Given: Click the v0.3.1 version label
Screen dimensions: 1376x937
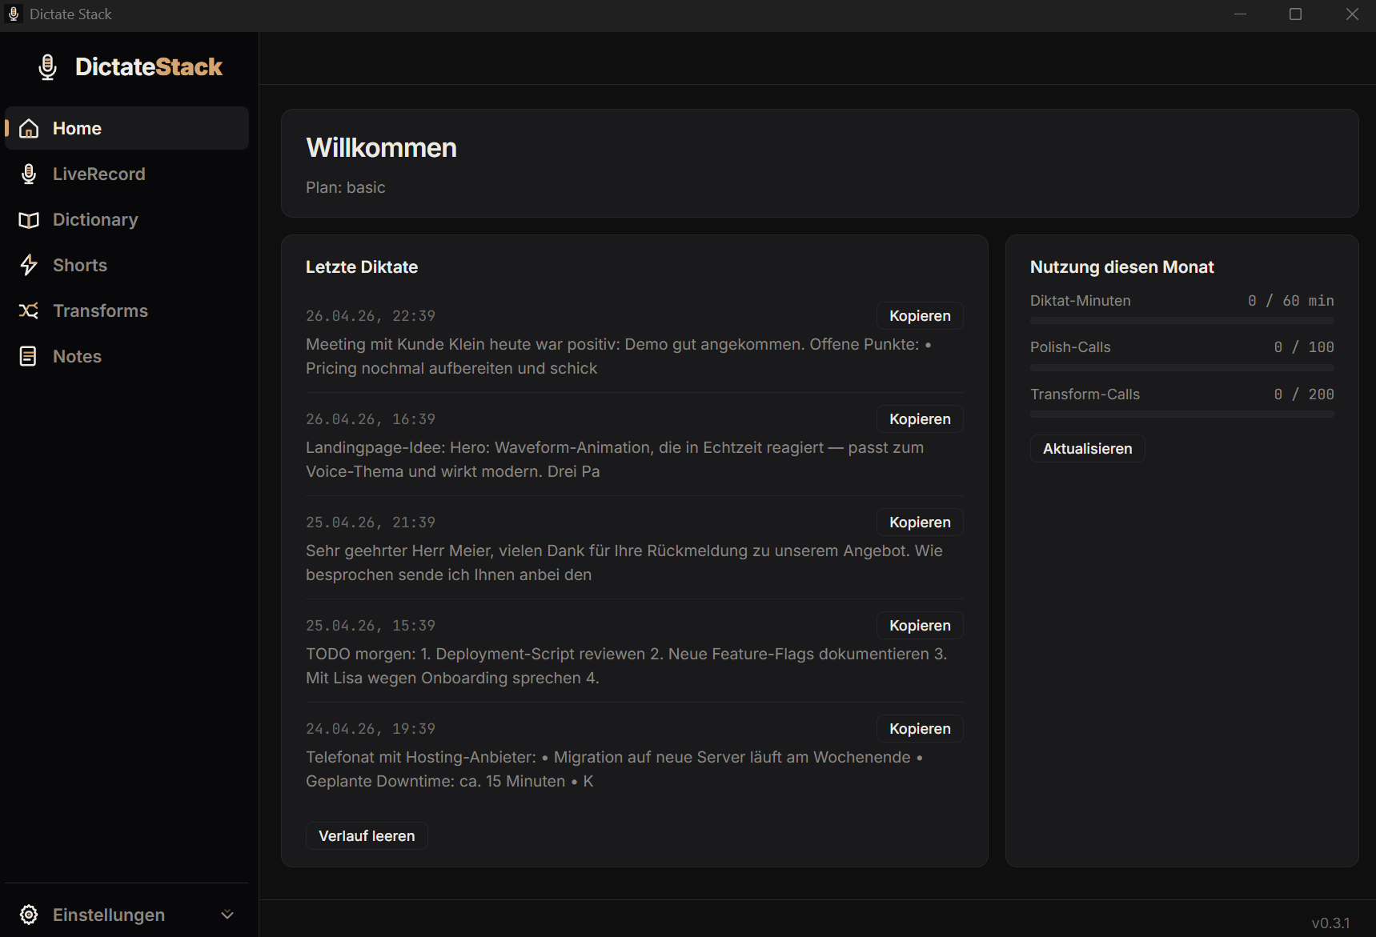Looking at the screenshot, I should [1330, 923].
